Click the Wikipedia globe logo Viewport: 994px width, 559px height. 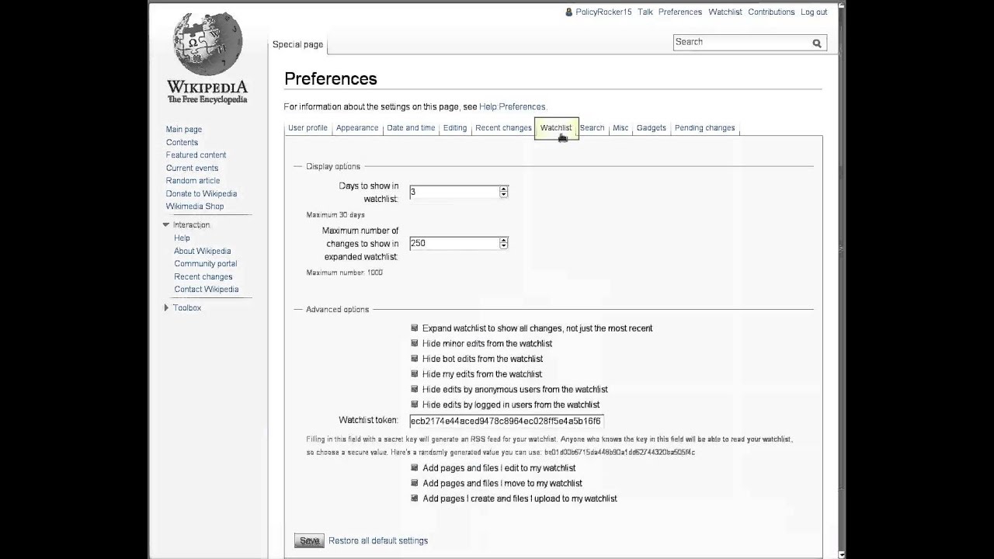tap(207, 43)
